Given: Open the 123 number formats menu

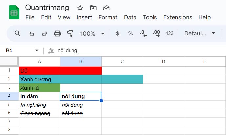Looking at the screenshot, I should tap(170, 33).
